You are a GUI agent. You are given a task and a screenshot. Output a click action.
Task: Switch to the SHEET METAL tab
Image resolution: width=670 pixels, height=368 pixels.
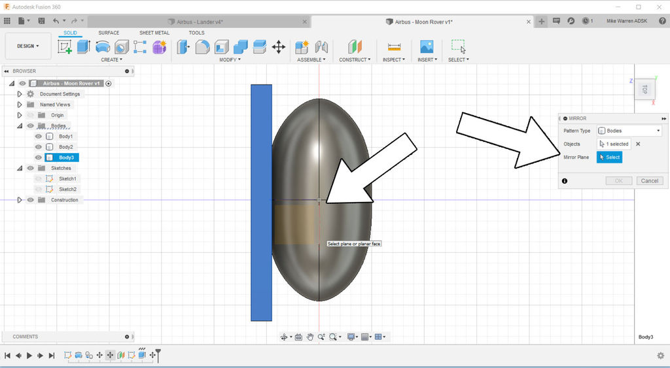(x=154, y=33)
